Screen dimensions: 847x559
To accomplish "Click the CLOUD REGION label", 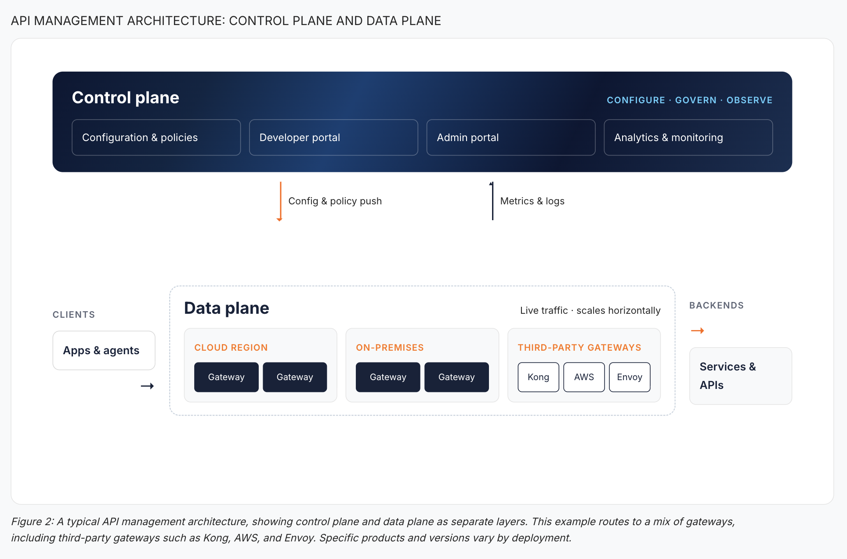I will tap(231, 348).
